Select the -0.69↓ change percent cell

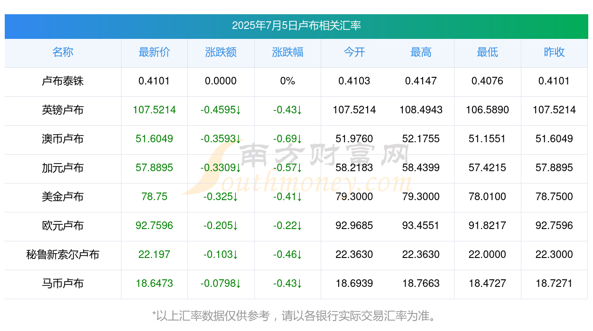coord(287,139)
